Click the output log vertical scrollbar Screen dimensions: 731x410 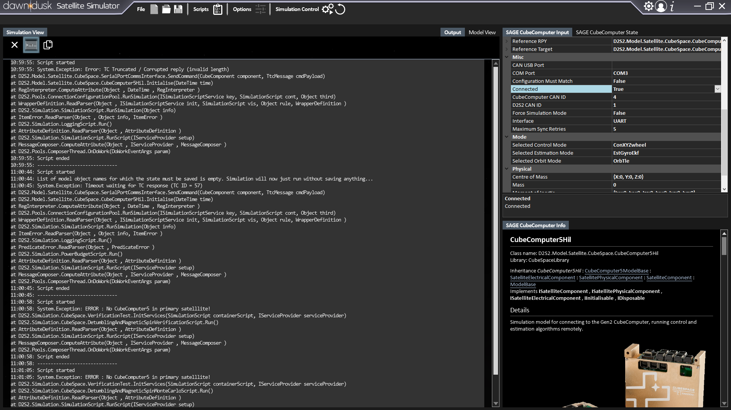(496, 220)
